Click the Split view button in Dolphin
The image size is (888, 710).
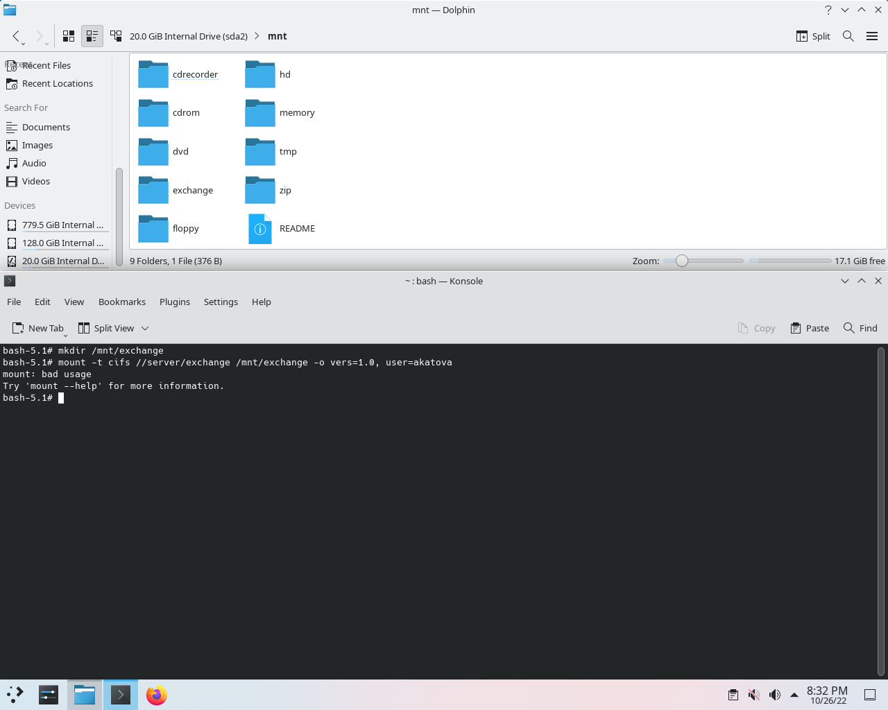pos(813,36)
